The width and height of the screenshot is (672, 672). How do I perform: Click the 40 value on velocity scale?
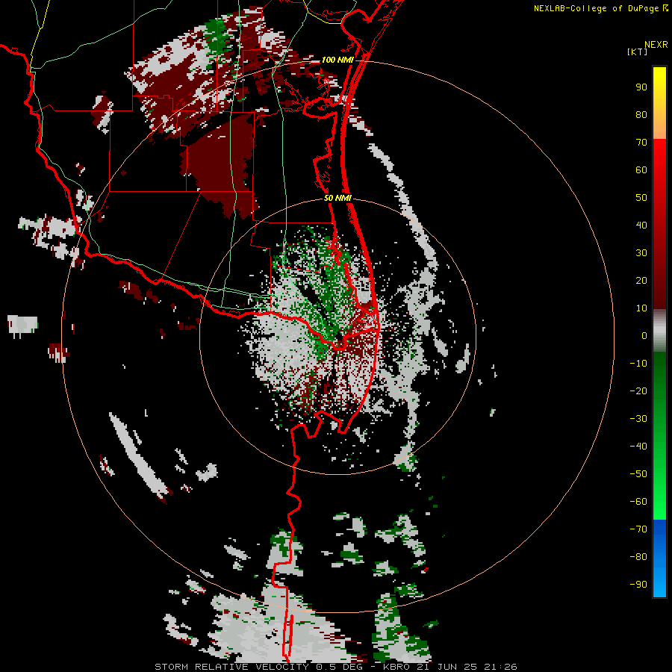point(641,225)
